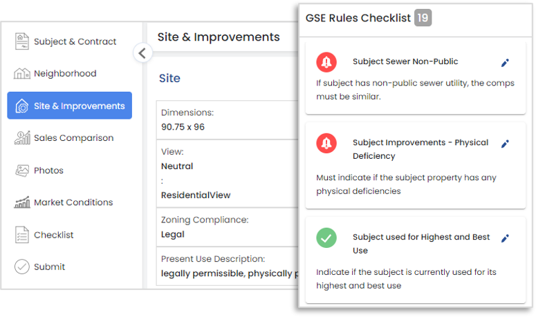536x317 pixels.
Task: Click the Neighborhood houses icon
Action: (x=22, y=73)
